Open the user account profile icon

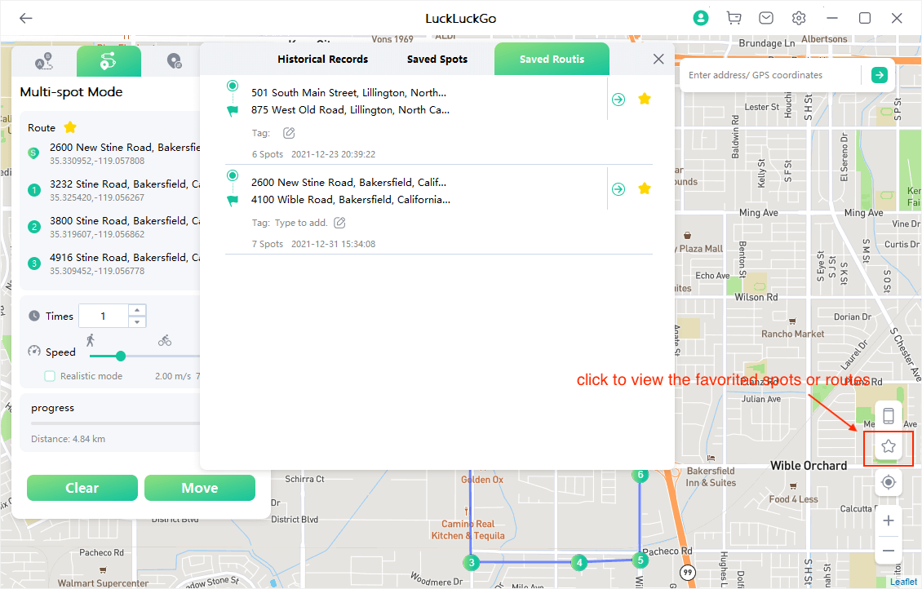click(x=700, y=18)
